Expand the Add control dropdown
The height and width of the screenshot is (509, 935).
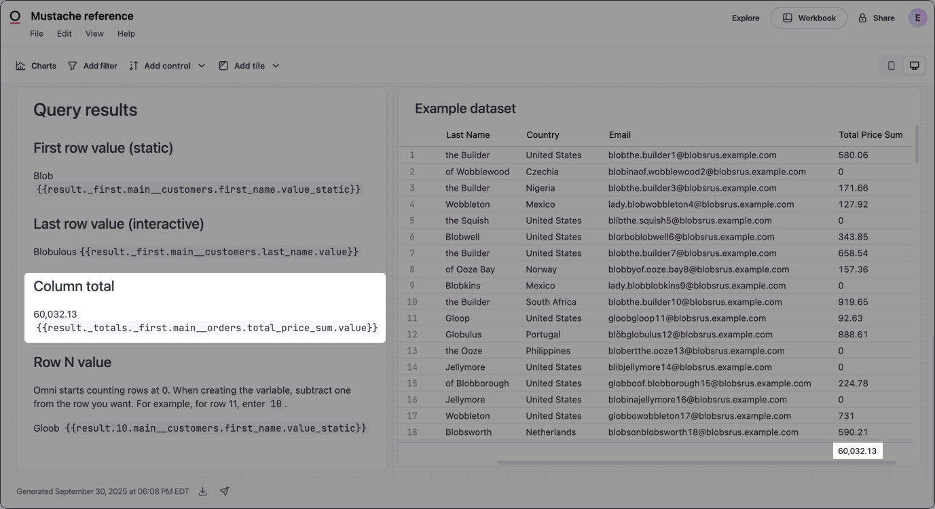(x=202, y=65)
